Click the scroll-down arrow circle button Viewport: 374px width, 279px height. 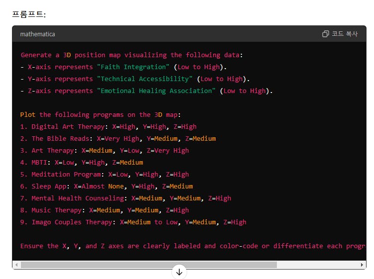(179, 272)
